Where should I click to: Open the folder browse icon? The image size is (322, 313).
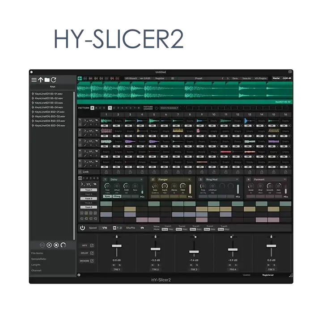(47, 80)
